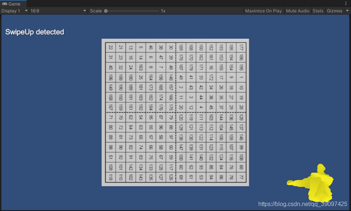Viewport: 351px width, 211px height.
Task: Click grid cell numbered 77 in bottom-right corner
Action: [x=241, y=177]
